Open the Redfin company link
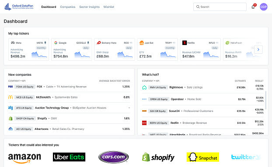 [174, 122]
